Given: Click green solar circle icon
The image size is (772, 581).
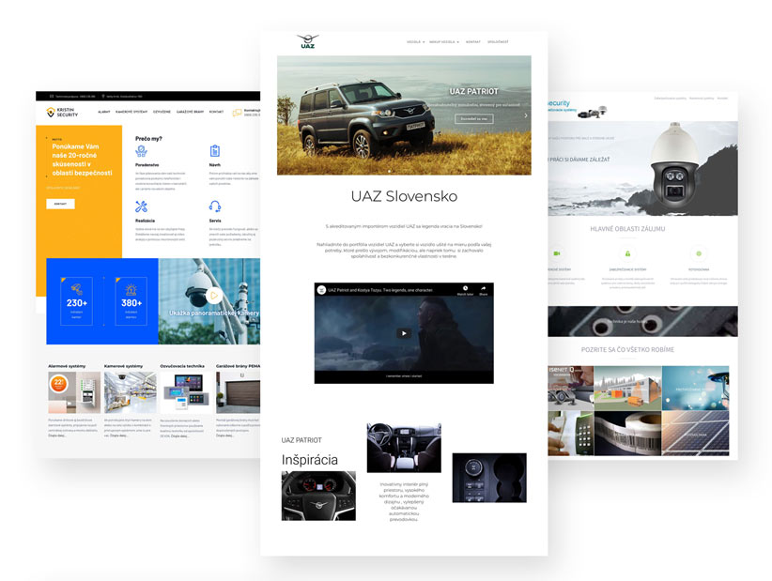Looking at the screenshot, I should 699,253.
